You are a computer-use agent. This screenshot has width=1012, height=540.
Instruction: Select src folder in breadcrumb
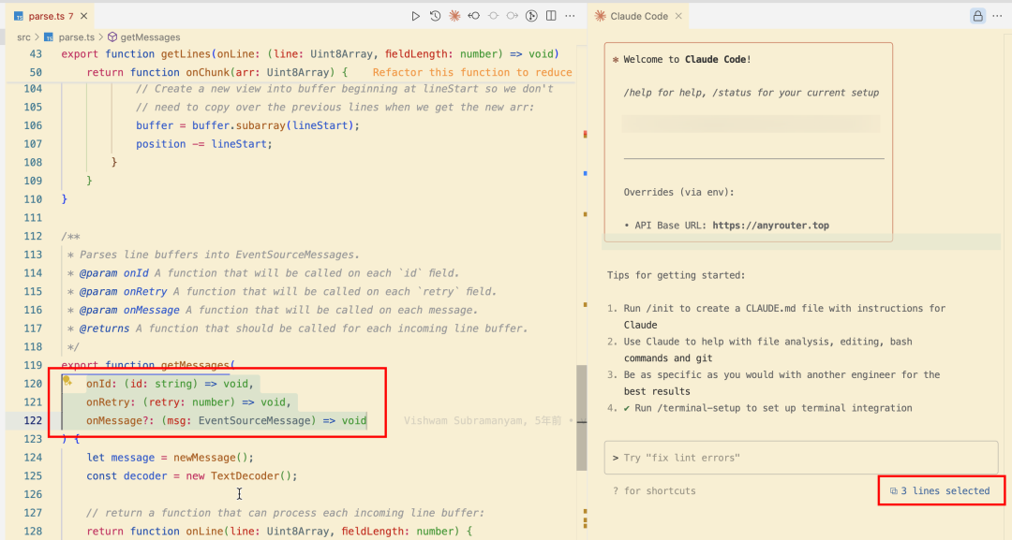click(23, 37)
